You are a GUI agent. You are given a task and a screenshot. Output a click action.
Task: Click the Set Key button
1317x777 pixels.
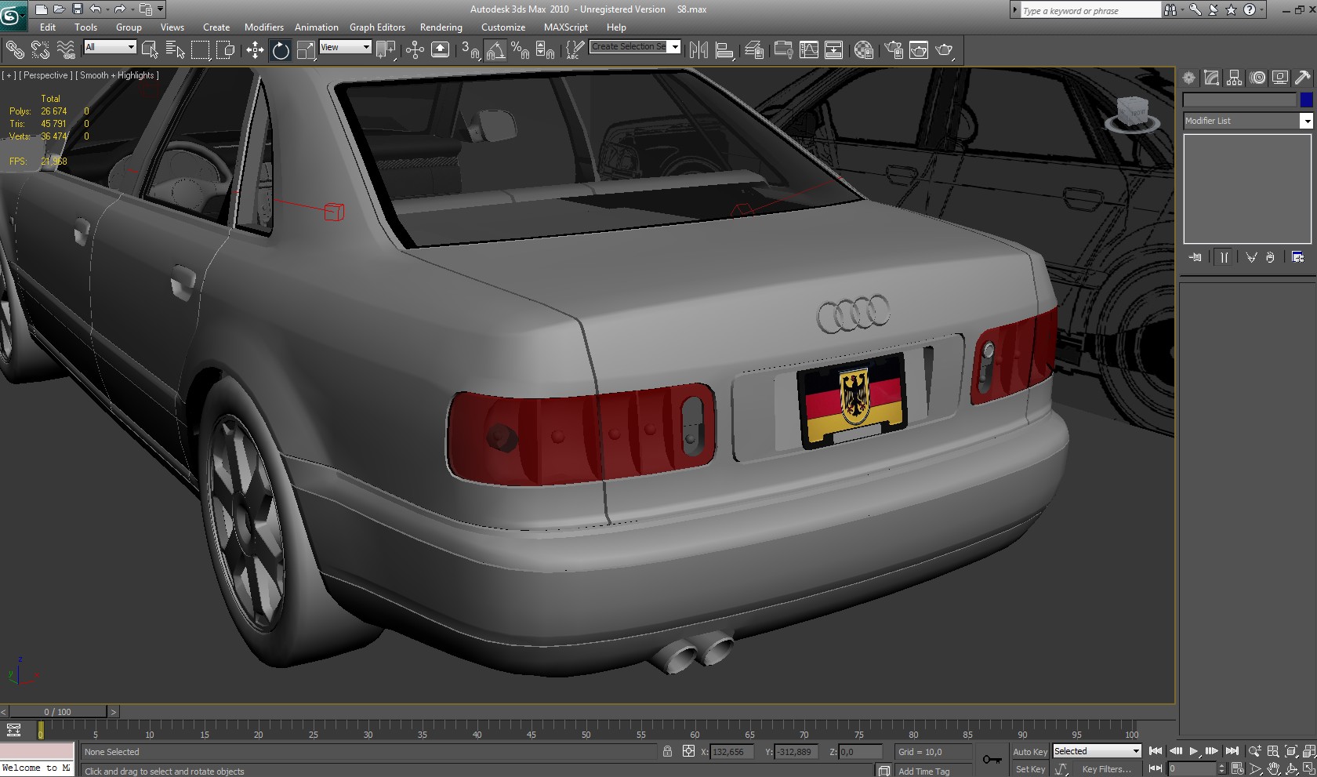(x=1029, y=769)
